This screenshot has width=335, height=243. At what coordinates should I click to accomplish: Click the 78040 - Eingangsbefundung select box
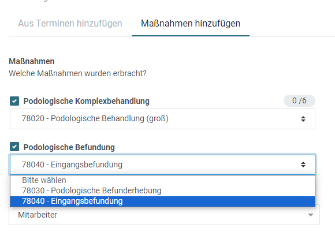coord(162,165)
